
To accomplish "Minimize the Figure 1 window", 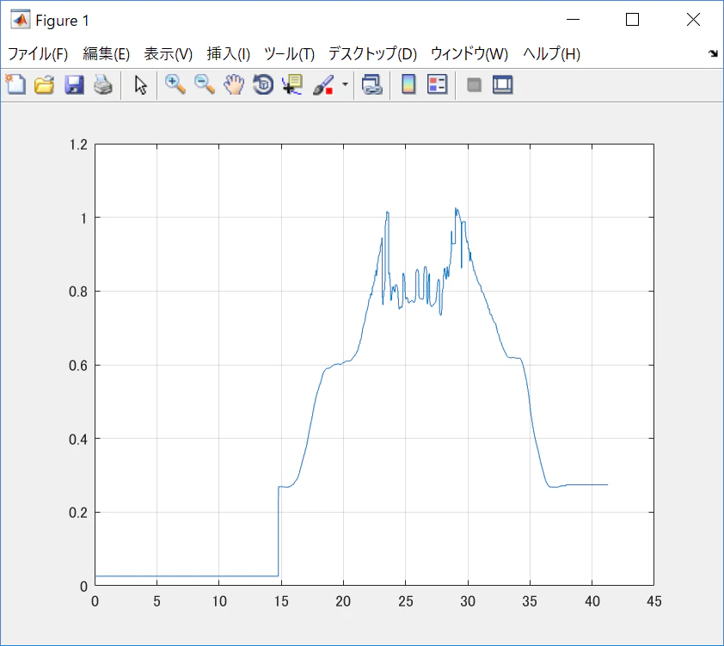I will (x=573, y=20).
